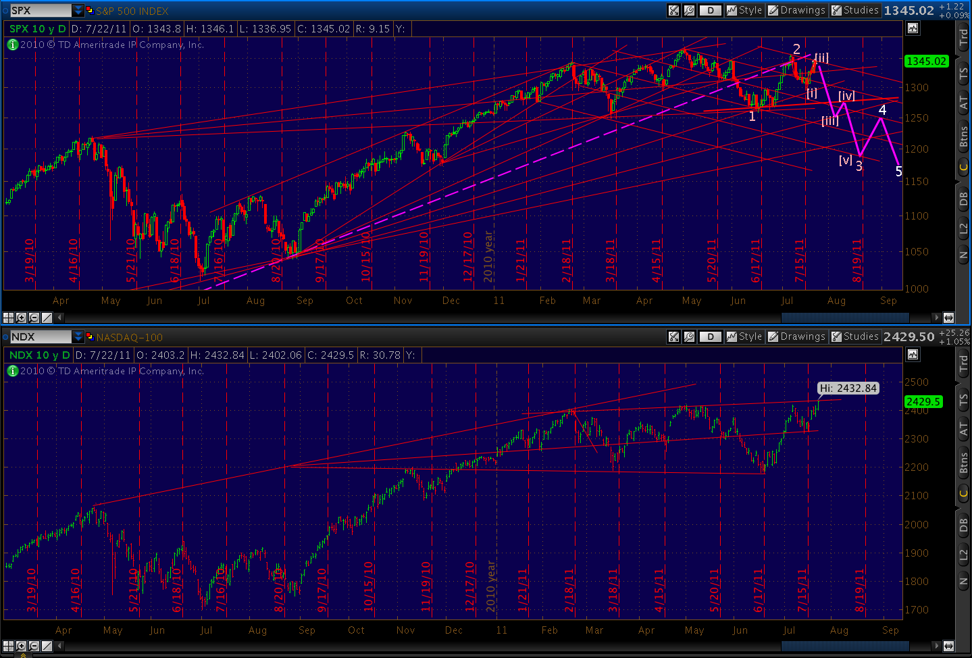Viewport: 972px width, 658px height.
Task: Click zoom in magnifier under SPX chart
Action: click(21, 318)
